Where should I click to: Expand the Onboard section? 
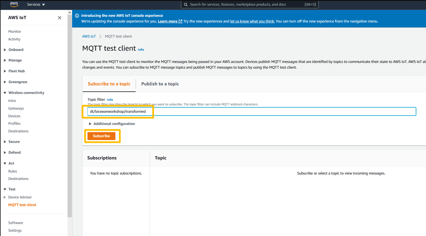[x=5, y=50]
